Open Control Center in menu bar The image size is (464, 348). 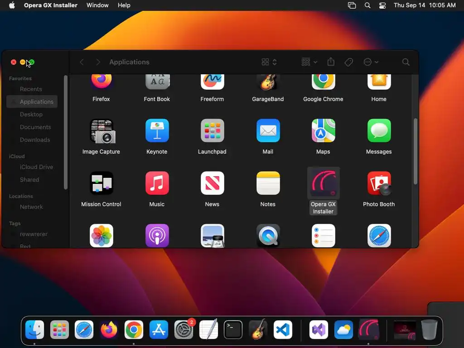pyautogui.click(x=382, y=5)
